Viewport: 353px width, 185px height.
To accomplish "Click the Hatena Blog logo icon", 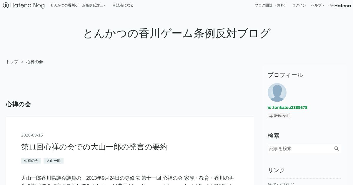I will pos(6,5).
